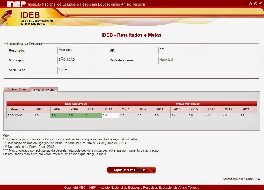Image resolution: width=264 pixels, height=190 pixels.
Task: Click projected 2019 value 4.4
Action: 230,115
